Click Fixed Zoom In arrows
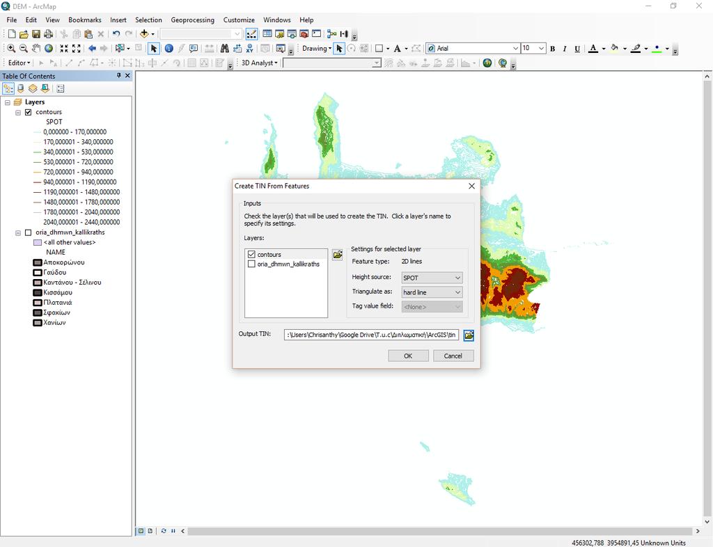 64,48
